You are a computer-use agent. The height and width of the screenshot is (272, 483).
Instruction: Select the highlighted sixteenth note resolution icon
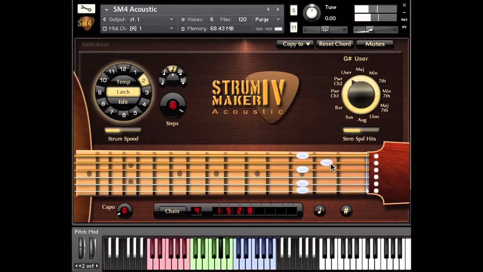(173, 69)
